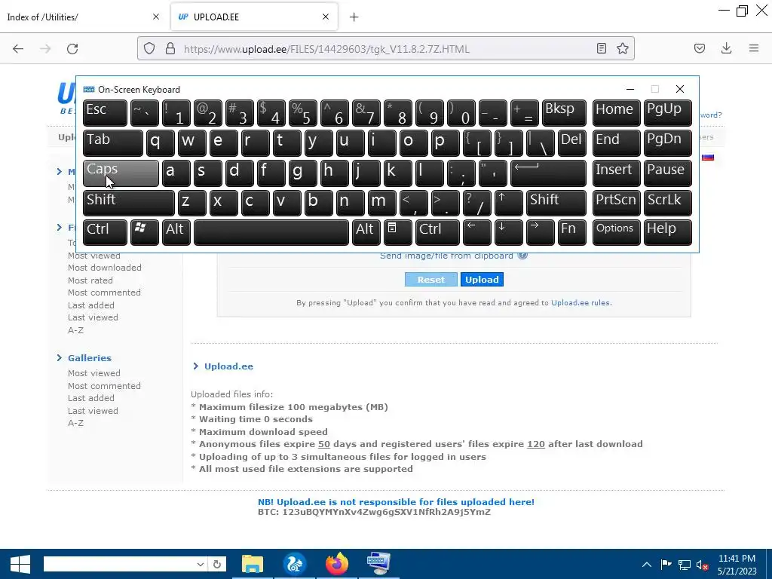The height and width of the screenshot is (579, 772).
Task: Open Firefox from the taskbar
Action: (x=337, y=564)
